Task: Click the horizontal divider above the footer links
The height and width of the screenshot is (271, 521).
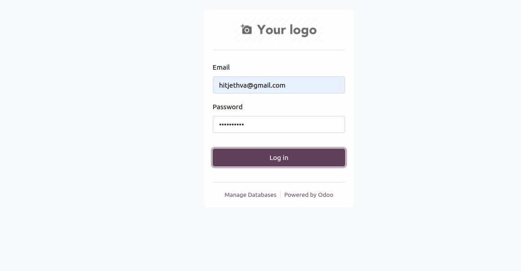Action: (x=278, y=182)
